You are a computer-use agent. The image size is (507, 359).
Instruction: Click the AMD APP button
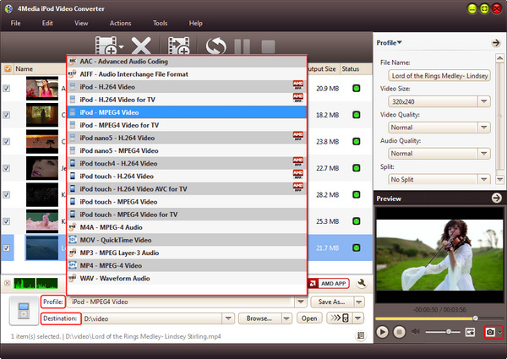329,283
